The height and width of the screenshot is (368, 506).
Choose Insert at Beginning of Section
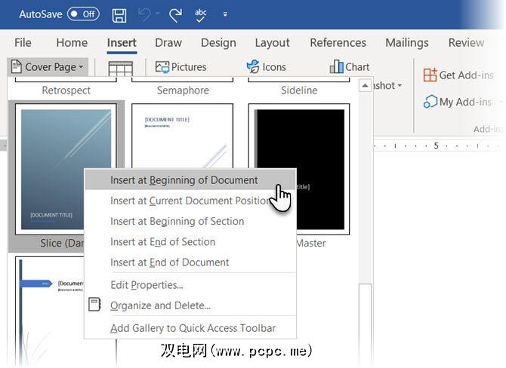coord(190,222)
